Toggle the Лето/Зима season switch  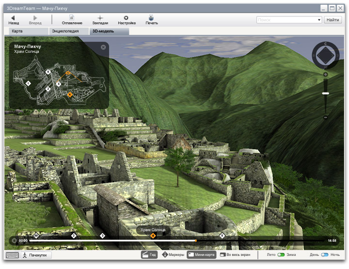click(281, 254)
